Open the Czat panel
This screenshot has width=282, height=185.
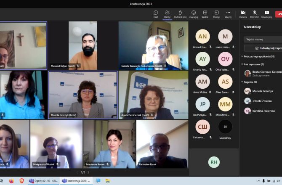coord(156,14)
